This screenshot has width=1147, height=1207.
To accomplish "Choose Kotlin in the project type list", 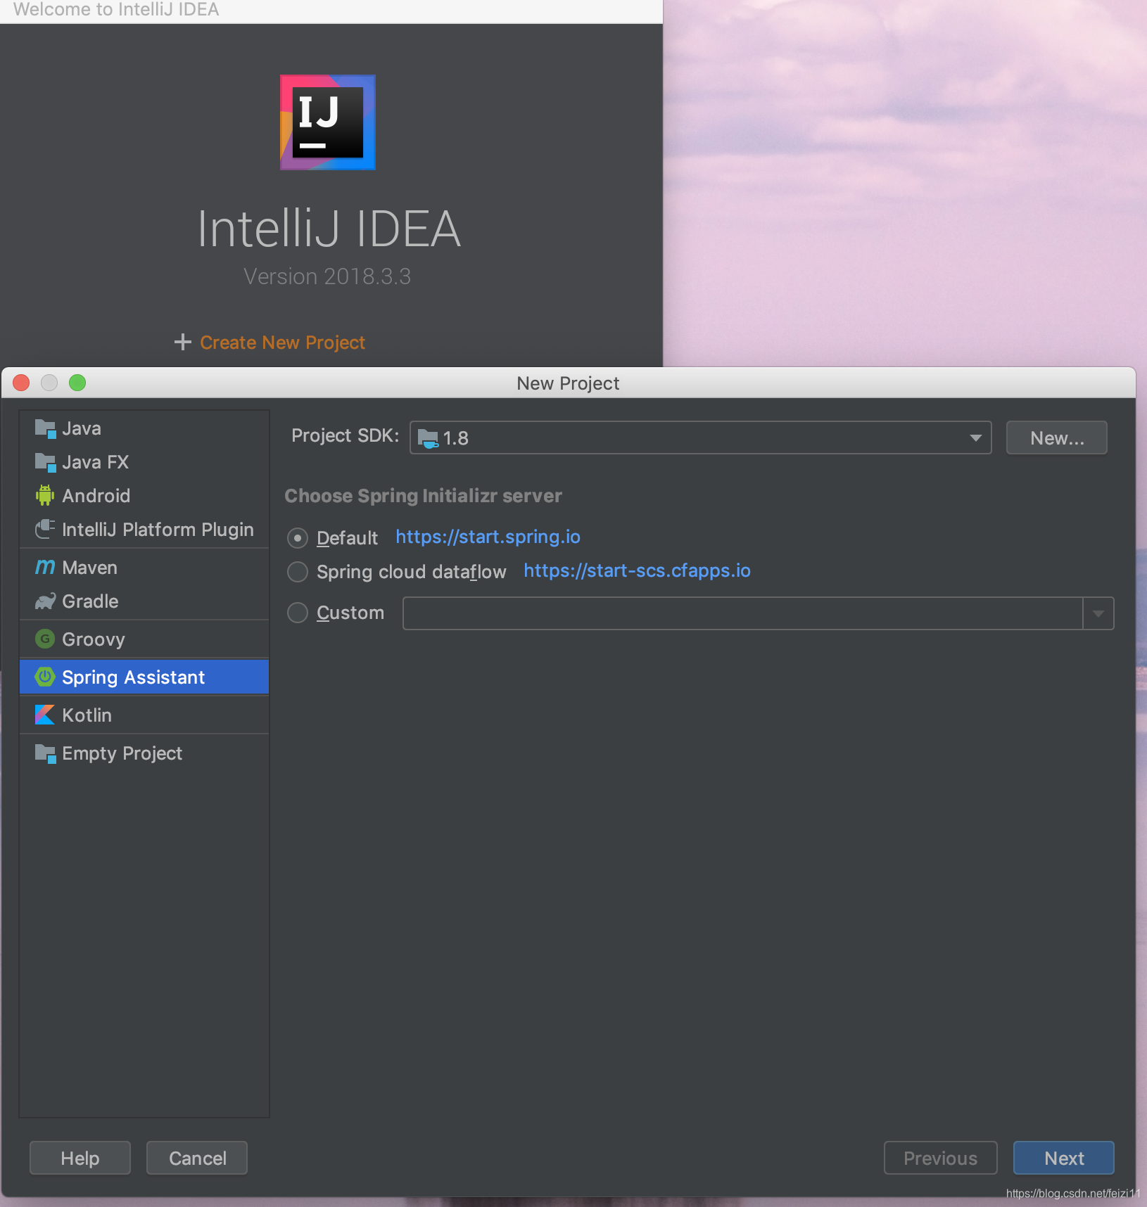I will pos(144,715).
